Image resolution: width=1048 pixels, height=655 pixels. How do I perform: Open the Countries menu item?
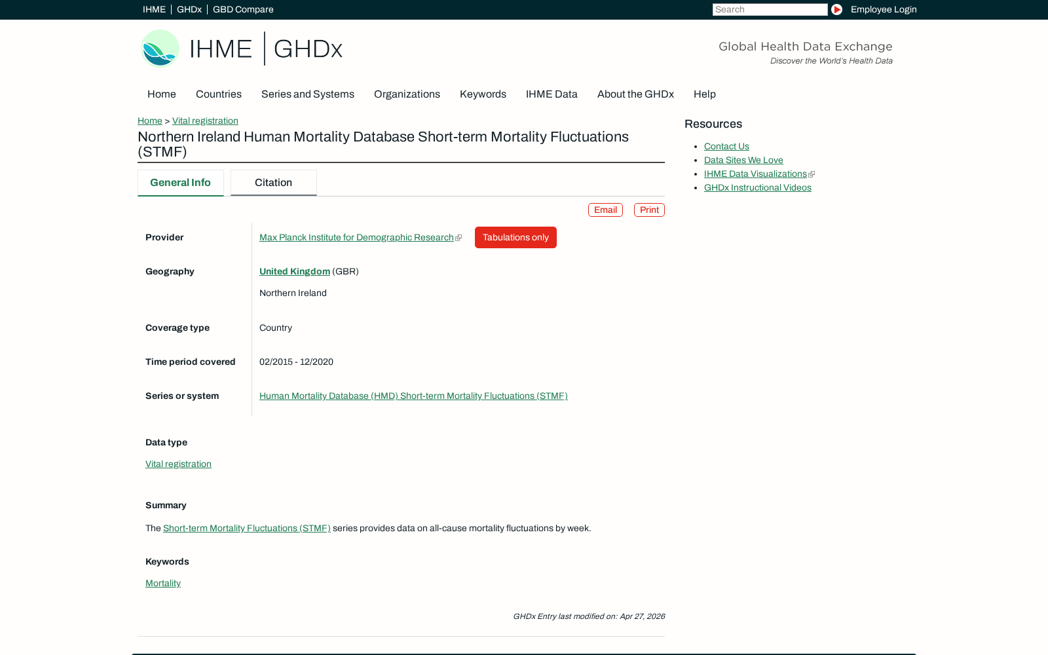[x=219, y=94]
